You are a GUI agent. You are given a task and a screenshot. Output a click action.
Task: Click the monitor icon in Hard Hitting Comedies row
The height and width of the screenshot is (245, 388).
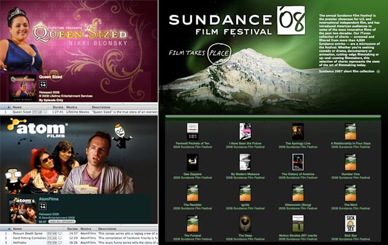[x=60, y=238]
